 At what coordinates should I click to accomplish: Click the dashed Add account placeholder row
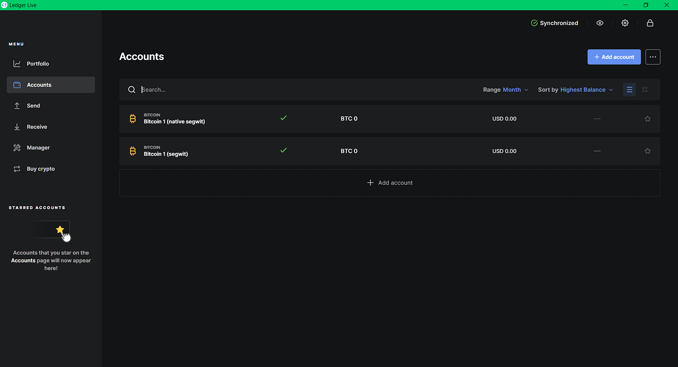pos(390,183)
